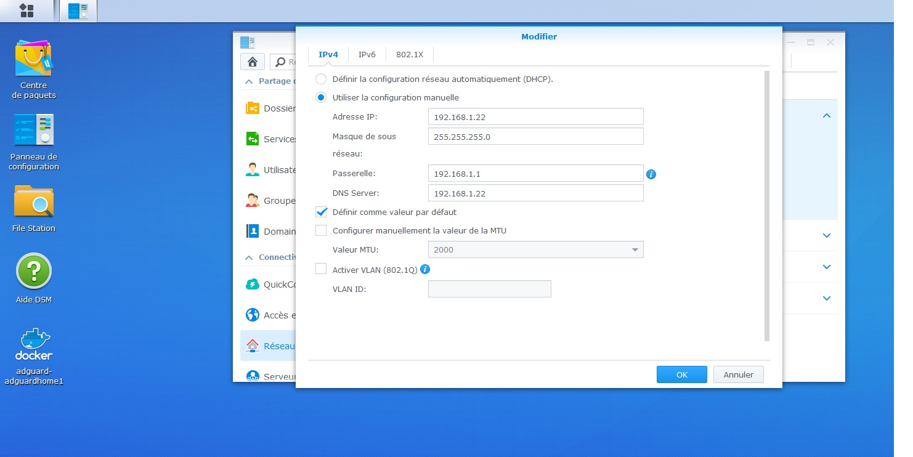Enable Configurer manuellement la valeur de la MTU

pos(321,230)
